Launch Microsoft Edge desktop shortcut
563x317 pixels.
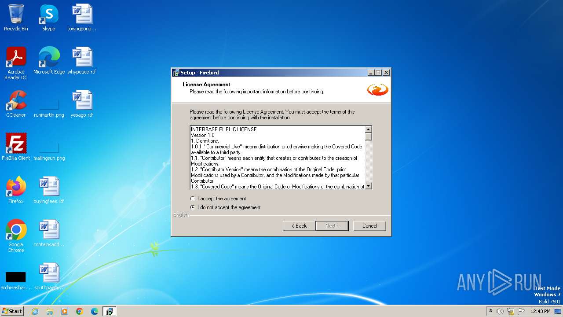tap(49, 61)
